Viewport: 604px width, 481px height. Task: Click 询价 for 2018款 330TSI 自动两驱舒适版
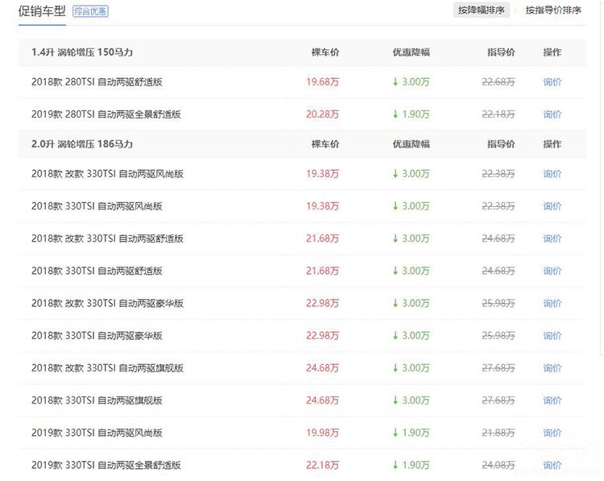pyautogui.click(x=552, y=271)
